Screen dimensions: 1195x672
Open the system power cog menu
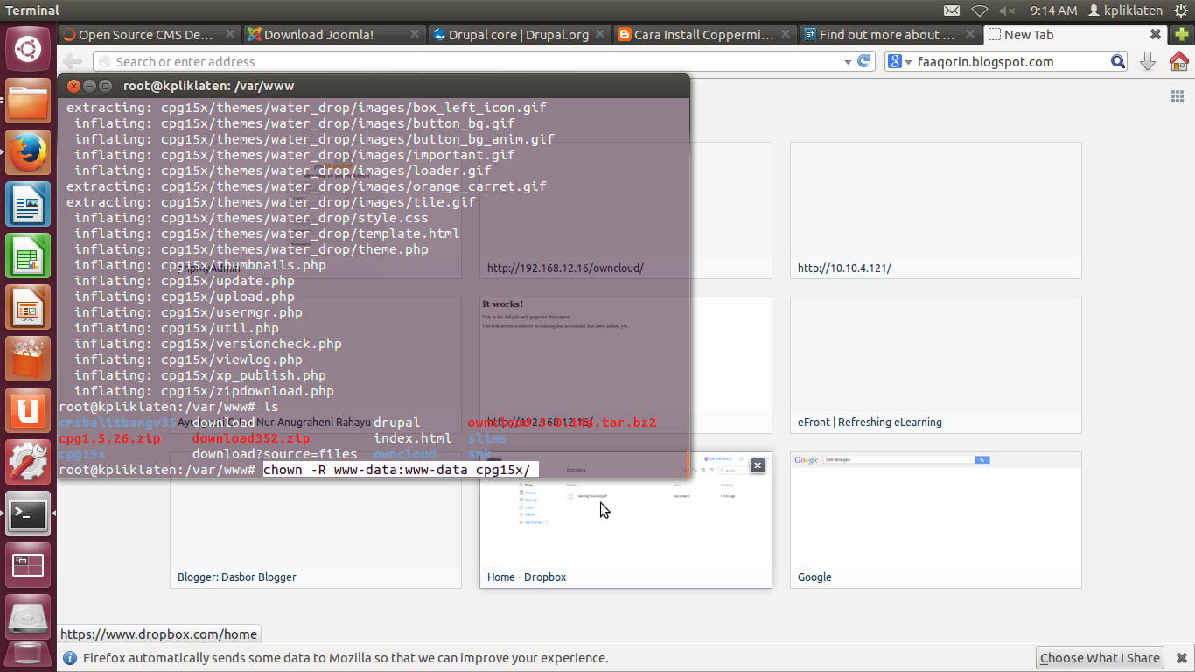pos(1181,10)
